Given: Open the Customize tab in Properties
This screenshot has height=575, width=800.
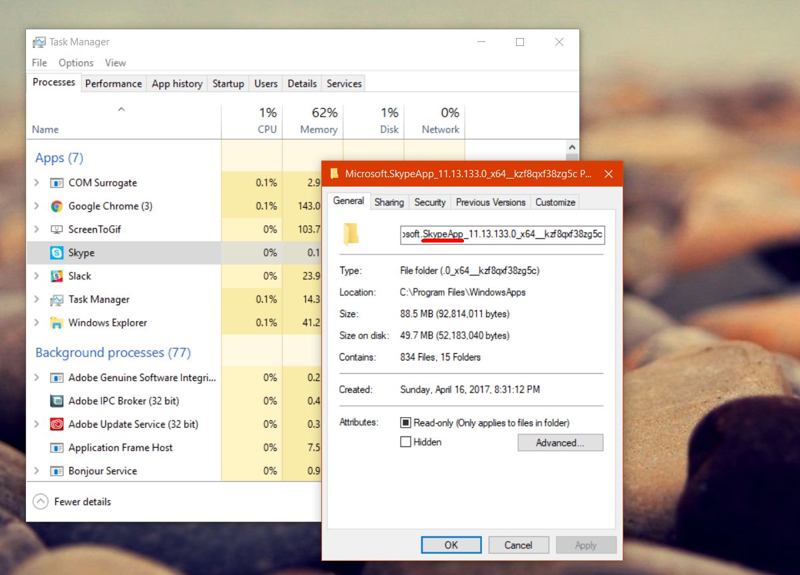Looking at the screenshot, I should (555, 202).
